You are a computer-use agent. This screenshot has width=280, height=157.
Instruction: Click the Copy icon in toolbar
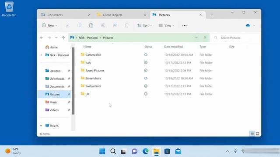(x=79, y=25)
